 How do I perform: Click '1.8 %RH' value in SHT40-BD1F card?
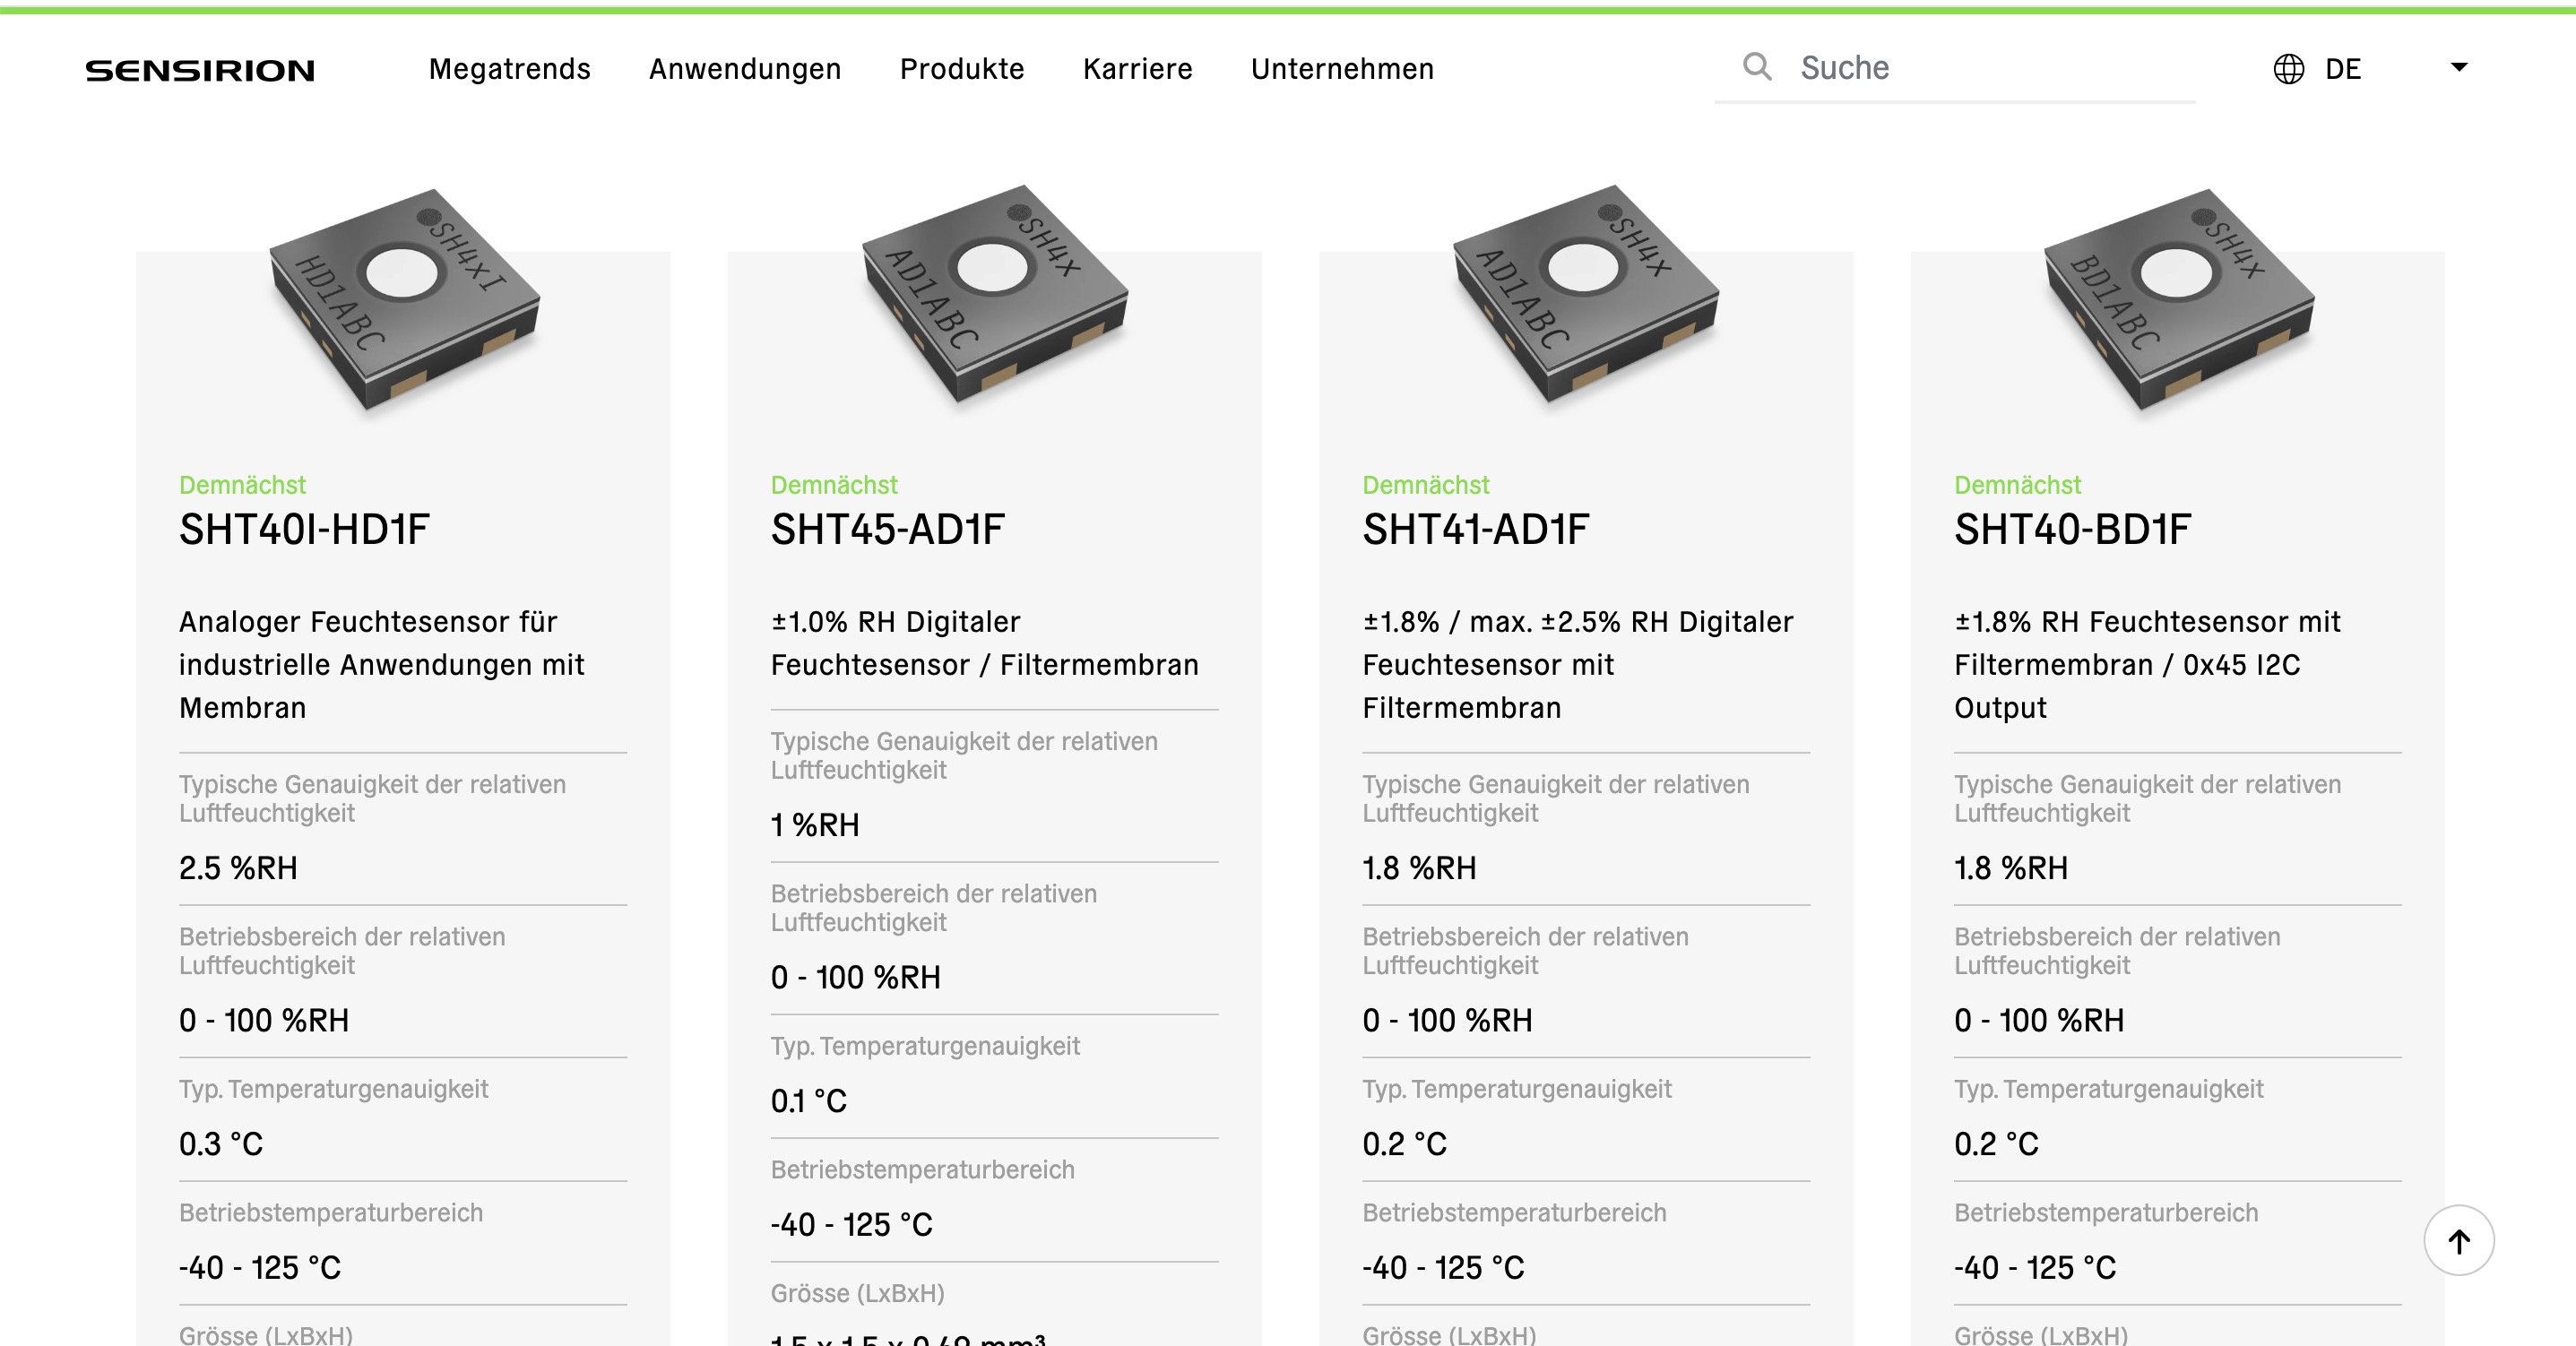pos(2011,868)
